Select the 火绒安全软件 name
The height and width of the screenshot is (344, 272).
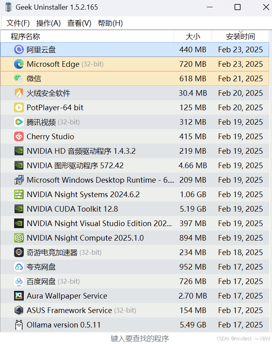click(48, 93)
